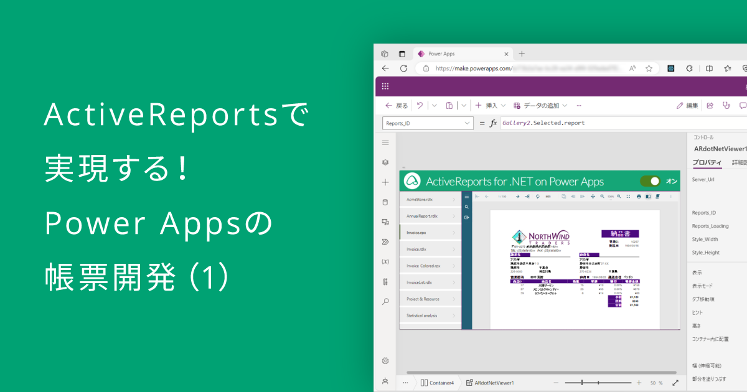Viewport: 747px width, 392px height.
Task: Click the 戻る back button
Action: coord(397,106)
